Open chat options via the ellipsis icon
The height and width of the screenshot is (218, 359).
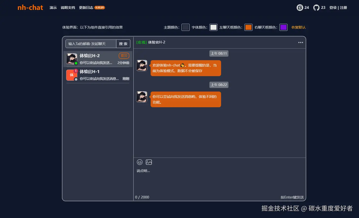(x=300, y=42)
